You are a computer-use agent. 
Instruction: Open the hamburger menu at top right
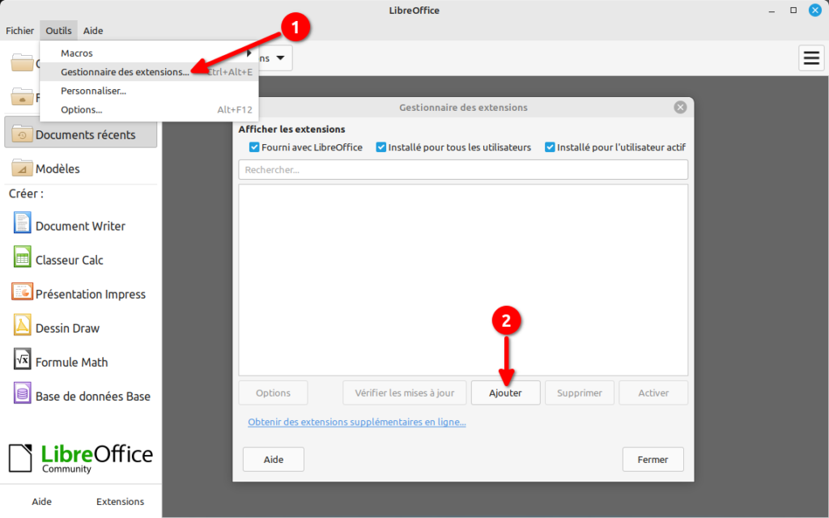coord(811,57)
